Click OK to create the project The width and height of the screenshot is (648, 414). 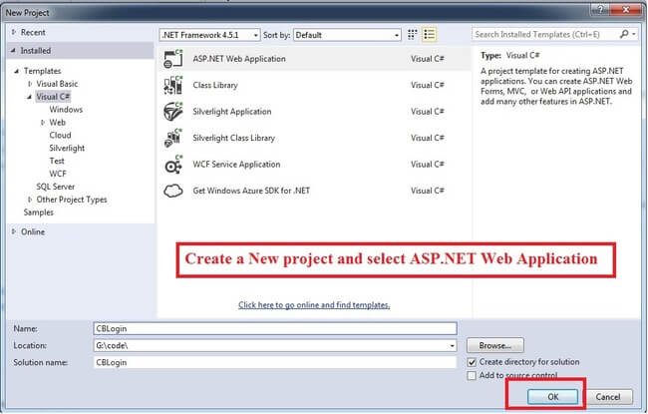pyautogui.click(x=552, y=397)
